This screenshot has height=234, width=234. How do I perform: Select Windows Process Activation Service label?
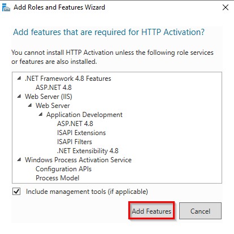78,160
